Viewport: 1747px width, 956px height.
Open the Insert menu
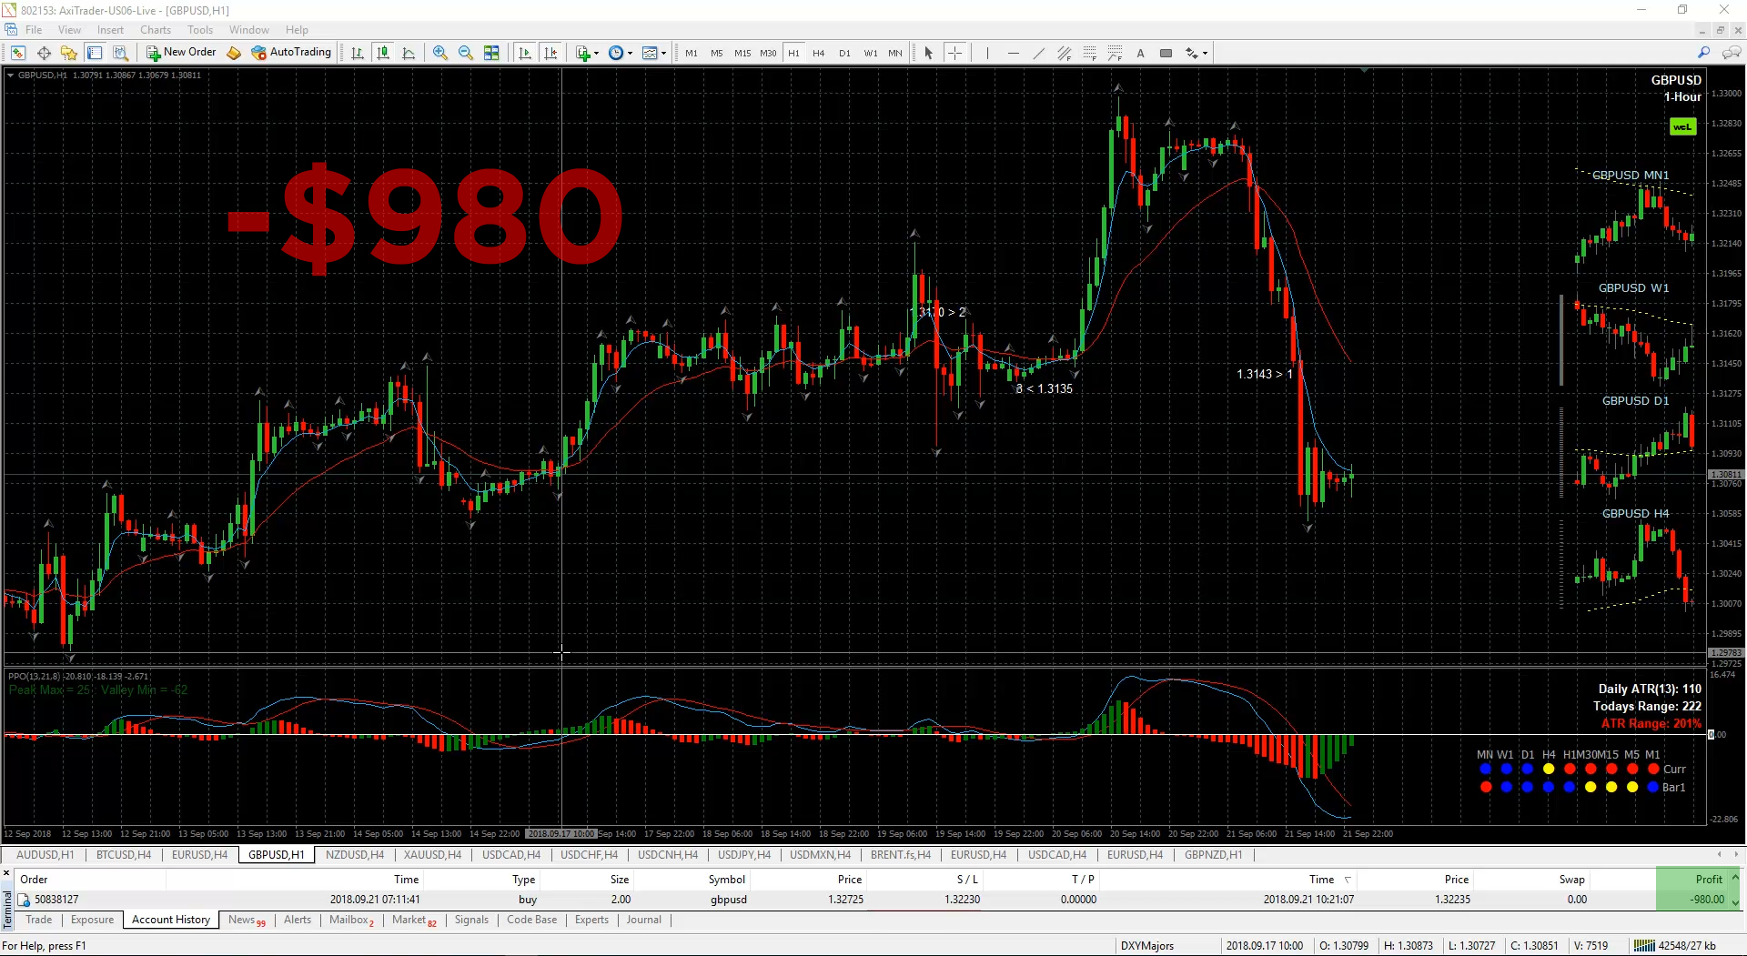point(110,29)
